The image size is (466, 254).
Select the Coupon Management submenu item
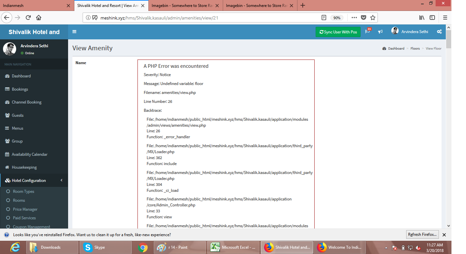coord(31,227)
